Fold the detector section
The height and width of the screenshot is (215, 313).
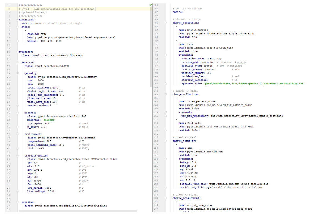[x=17, y=63]
